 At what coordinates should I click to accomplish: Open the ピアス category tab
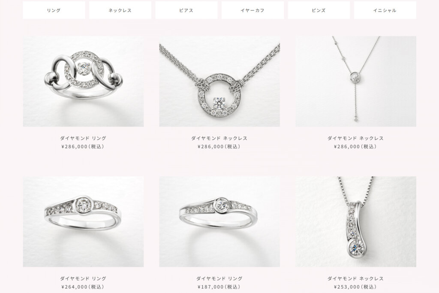point(186,10)
